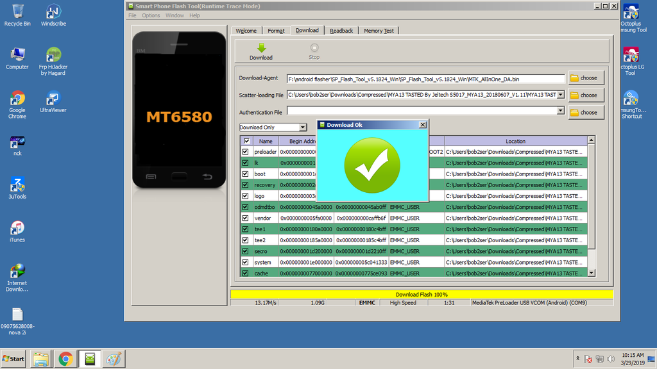The height and width of the screenshot is (369, 657).
Task: Open Windscribe desktop shortcut
Action: point(53,13)
